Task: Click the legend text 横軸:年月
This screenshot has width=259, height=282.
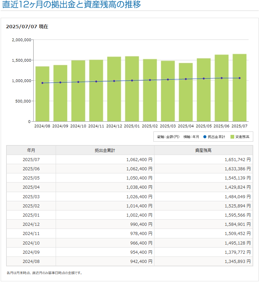Action: (191, 137)
